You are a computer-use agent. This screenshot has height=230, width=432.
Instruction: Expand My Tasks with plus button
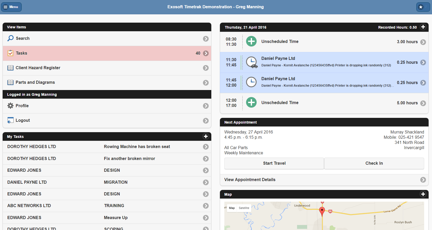(x=206, y=136)
